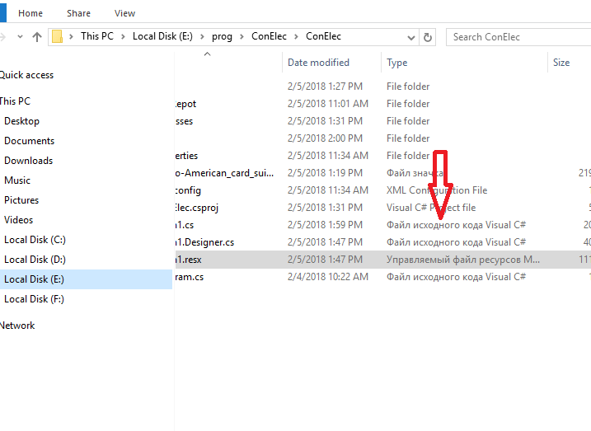The image size is (591, 431).
Task: Refresh the ConElec folder view
Action: (428, 37)
